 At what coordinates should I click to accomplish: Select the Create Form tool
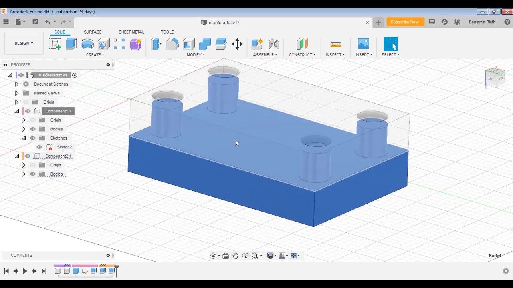pyautogui.click(x=136, y=44)
